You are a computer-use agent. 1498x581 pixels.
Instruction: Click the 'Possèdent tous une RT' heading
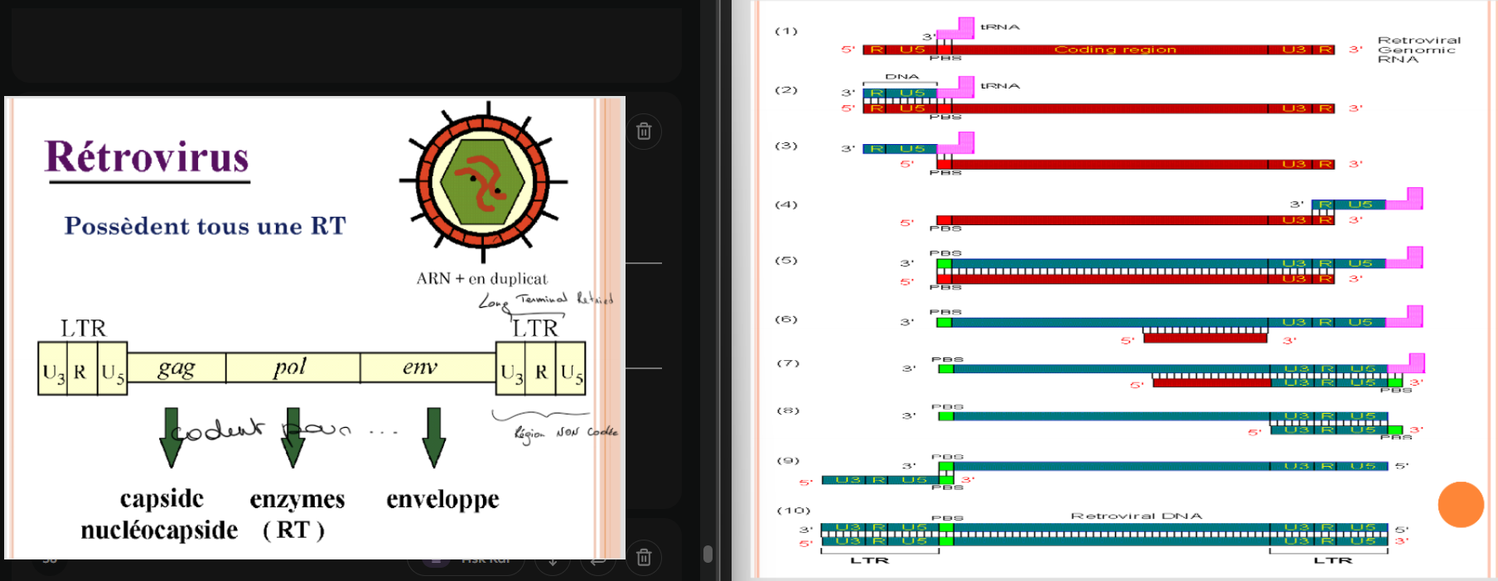pos(205,226)
